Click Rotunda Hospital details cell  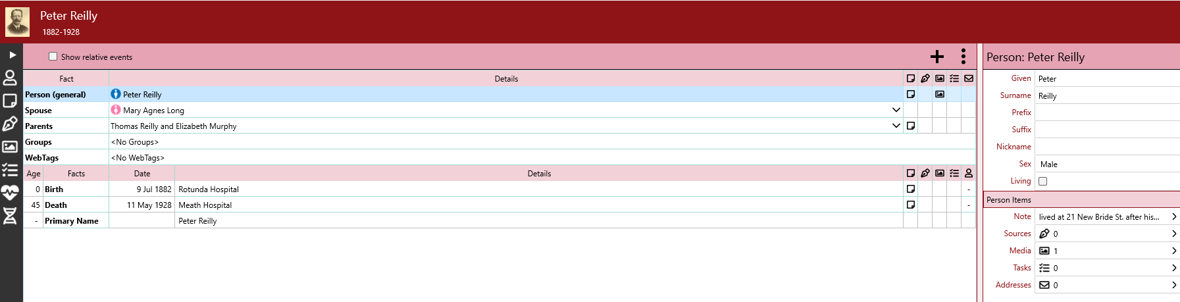538,189
